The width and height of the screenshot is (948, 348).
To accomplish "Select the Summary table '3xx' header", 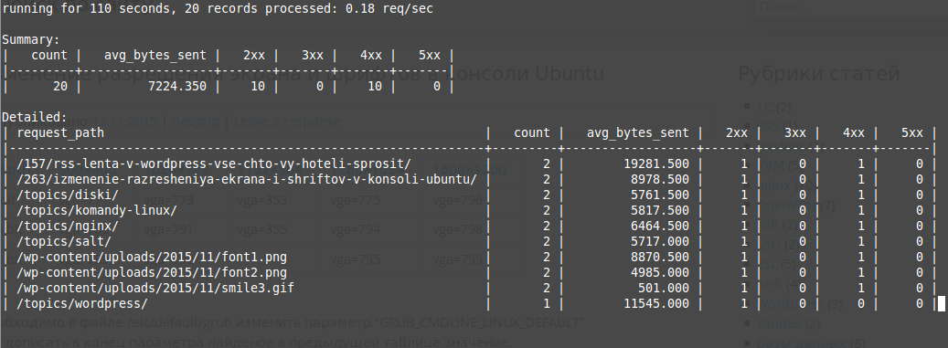I will click(313, 56).
